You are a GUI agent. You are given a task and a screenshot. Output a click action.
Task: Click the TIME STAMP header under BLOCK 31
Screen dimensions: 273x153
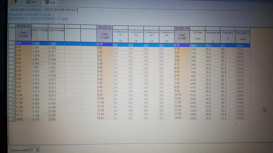[x=24, y=34]
